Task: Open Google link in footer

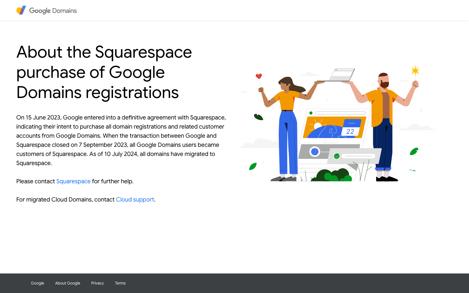Action: 37,283
